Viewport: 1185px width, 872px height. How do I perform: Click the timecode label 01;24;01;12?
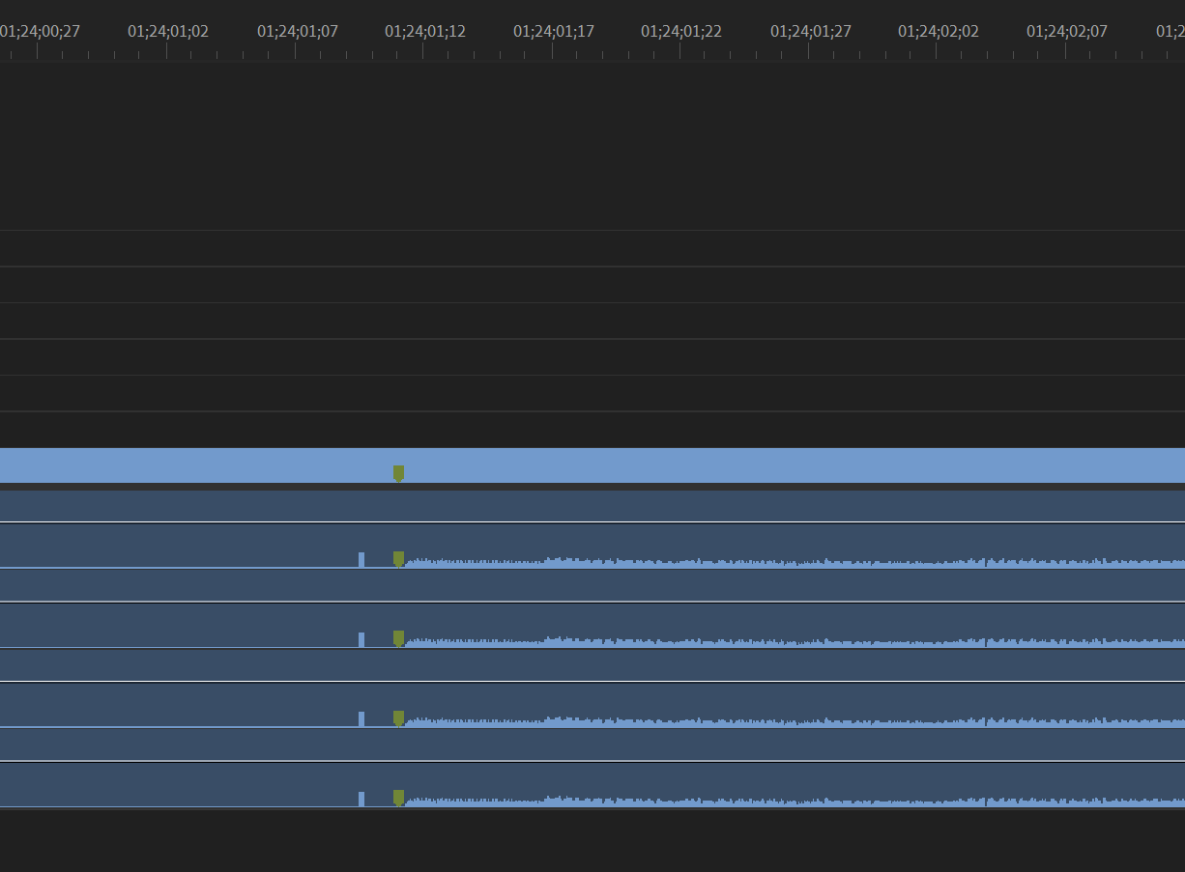pos(424,31)
